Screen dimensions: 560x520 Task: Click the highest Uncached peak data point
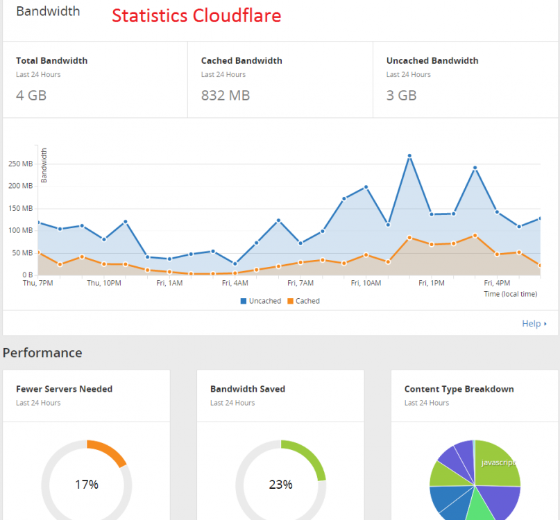[x=409, y=156]
